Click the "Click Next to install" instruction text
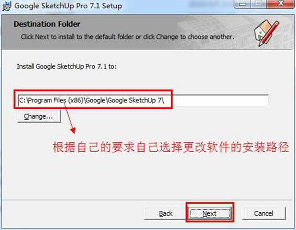This screenshot has height=230, width=296. (x=127, y=37)
